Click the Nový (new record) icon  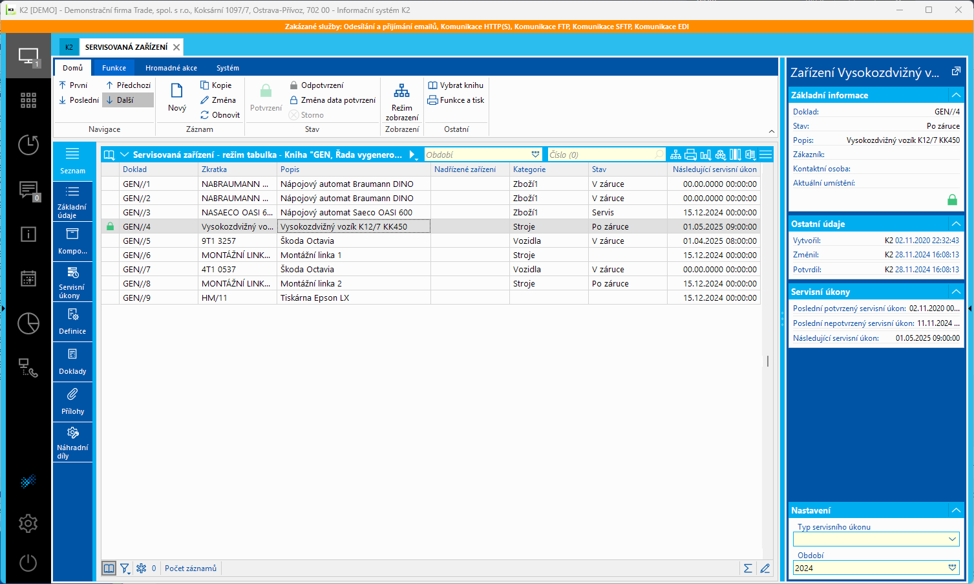(x=176, y=94)
